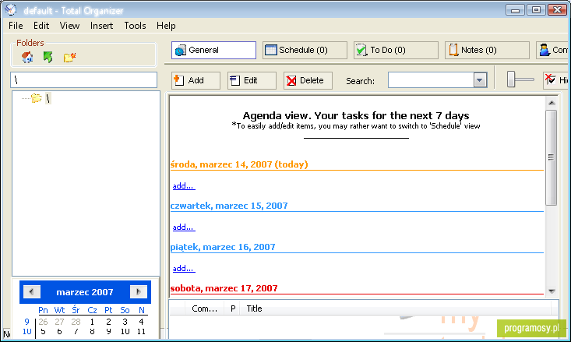Create a new folder with the star folder icon
571x342 pixels.
click(69, 57)
